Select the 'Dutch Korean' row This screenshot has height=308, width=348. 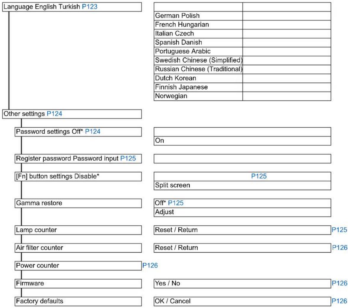click(x=198, y=78)
